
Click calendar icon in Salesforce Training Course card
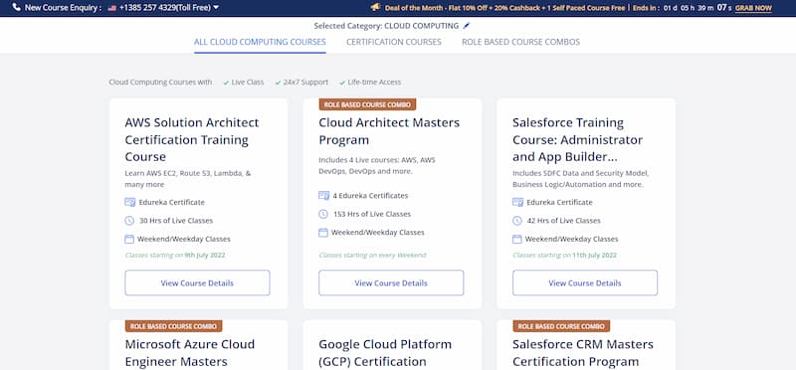click(517, 239)
